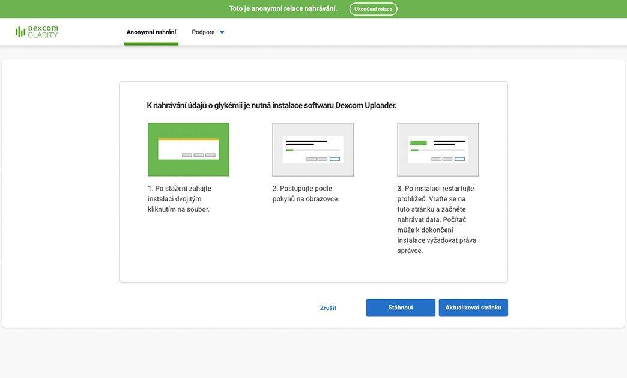Screen dimensions: 627x378
Task: Click the Dexcom Clarity logo
Action: [x=37, y=32]
